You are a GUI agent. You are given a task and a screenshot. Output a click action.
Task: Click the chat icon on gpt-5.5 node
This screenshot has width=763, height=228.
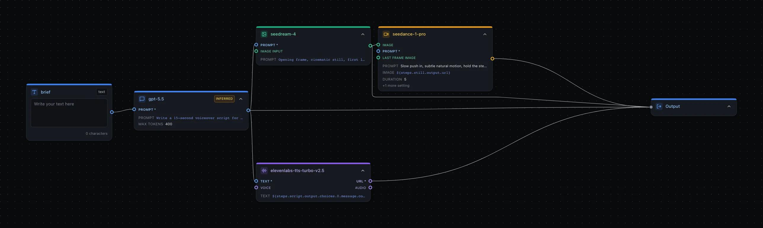(142, 99)
